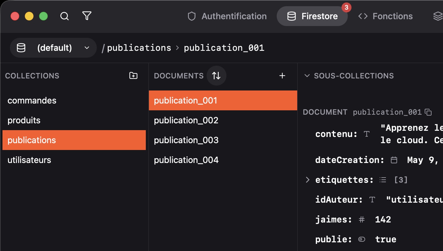Select the publie value true
The height and width of the screenshot is (251, 443).
[x=386, y=239]
